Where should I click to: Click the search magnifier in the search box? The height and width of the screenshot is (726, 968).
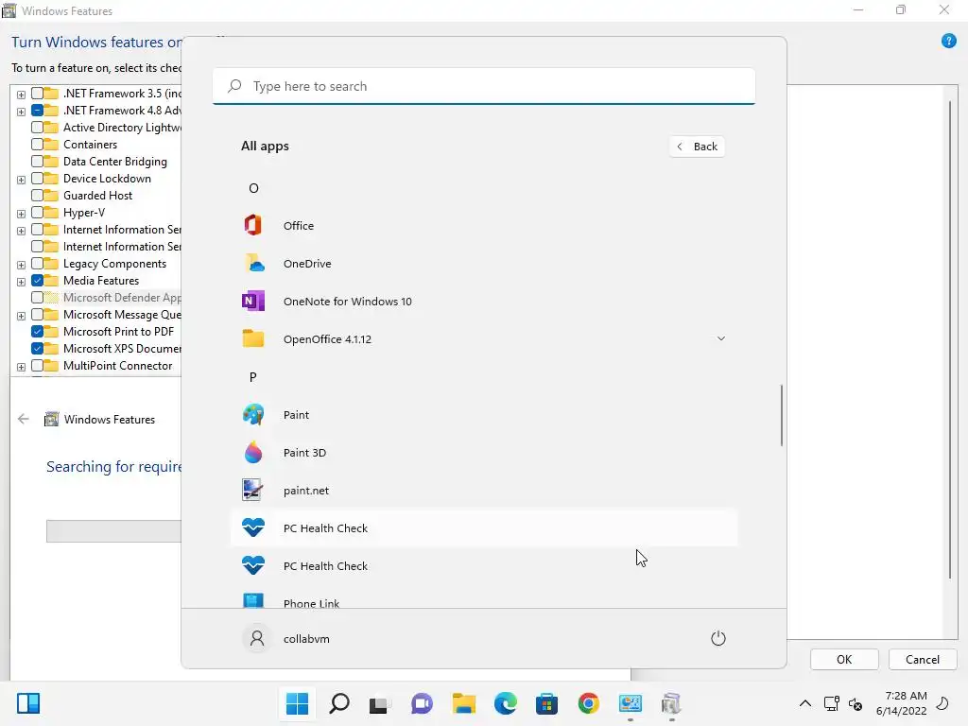click(234, 86)
